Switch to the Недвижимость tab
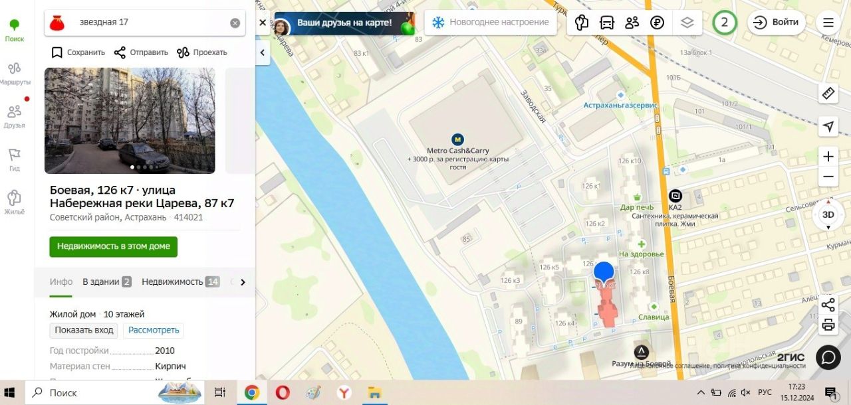Viewport: 851px width, 405px height. click(181, 282)
